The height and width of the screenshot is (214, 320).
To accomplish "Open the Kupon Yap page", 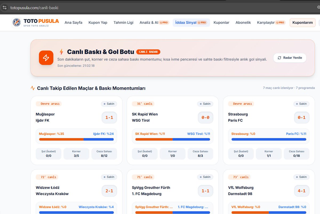I will pyautogui.click(x=98, y=23).
